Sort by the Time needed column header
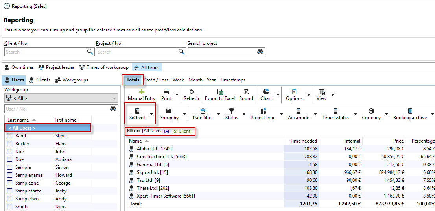The height and width of the screenshot is (211, 435). click(x=303, y=141)
